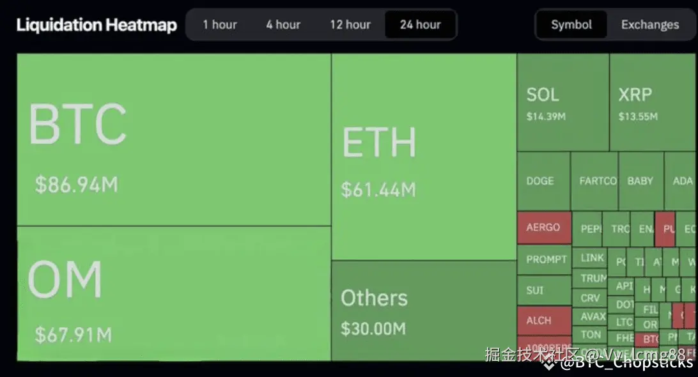
Task: Click the Liquidation Heatmap title
Action: (x=97, y=25)
